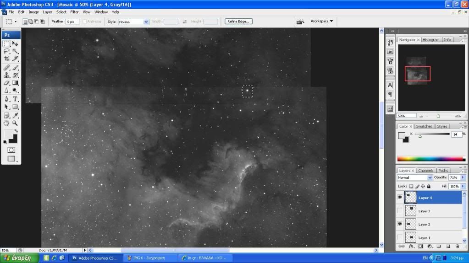Switch to the Channels tab
The width and height of the screenshot is (469, 263).
(425, 171)
